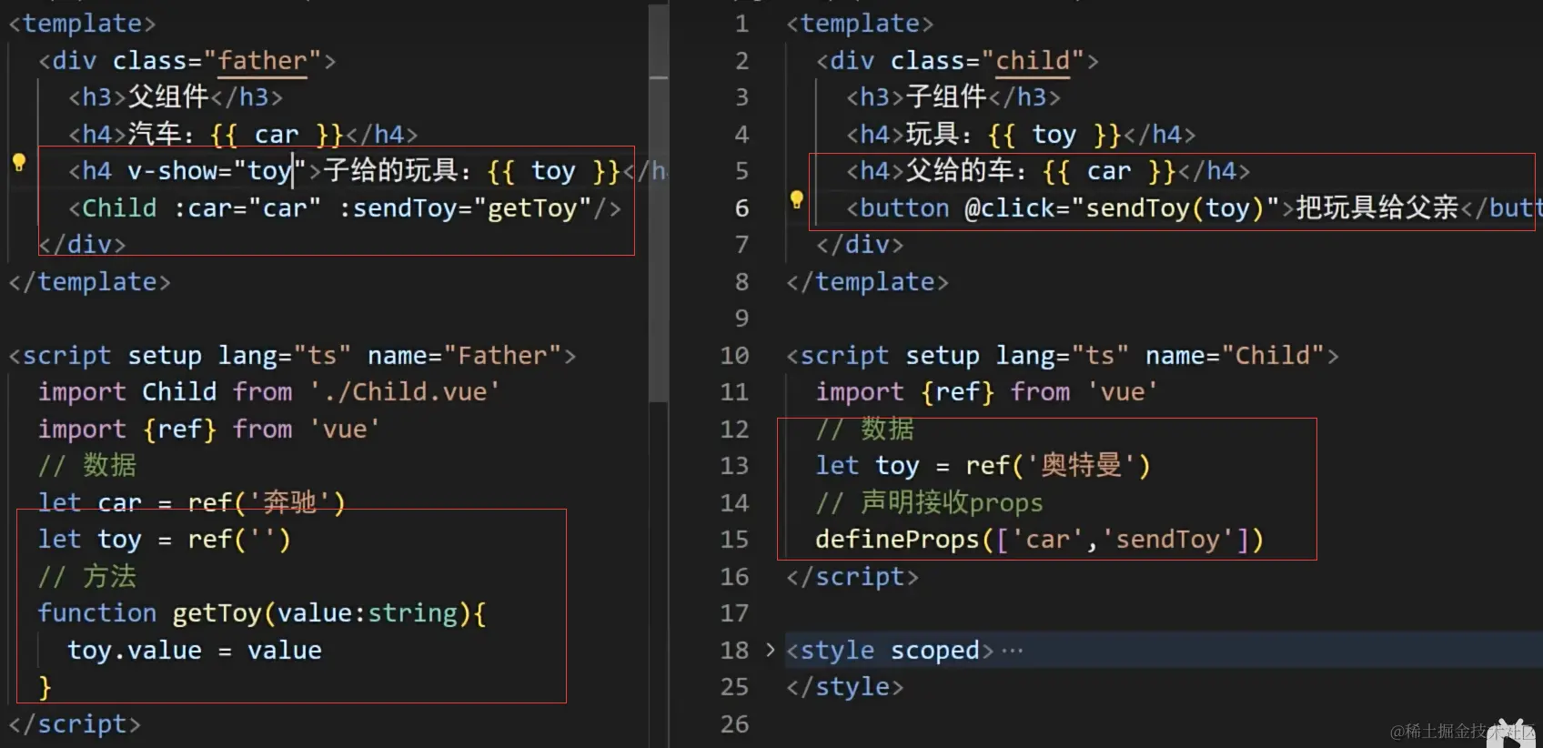Click the <h4>汽车: {{ car }} line

(243, 135)
